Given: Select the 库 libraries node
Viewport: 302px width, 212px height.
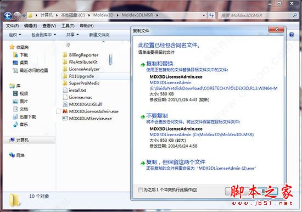Looking at the screenshot, I should [15, 86].
